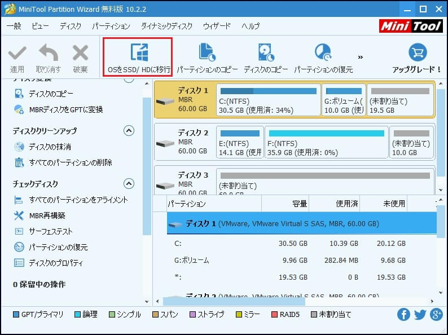Image resolution: width=448 pixels, height=335 pixels.
Task: Collapse the ディスククリーンアップ section
Action: tap(129, 131)
